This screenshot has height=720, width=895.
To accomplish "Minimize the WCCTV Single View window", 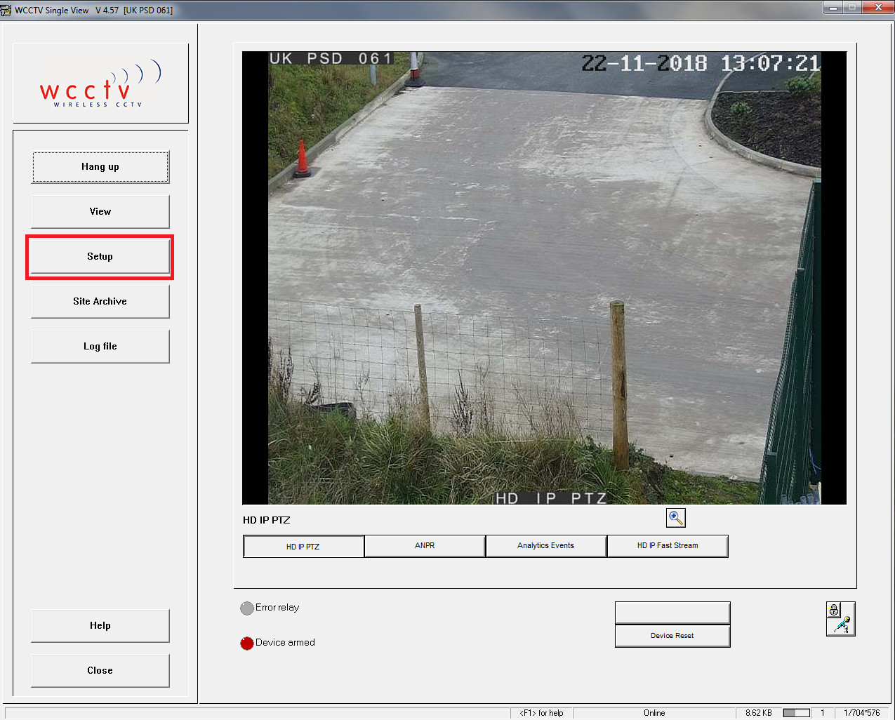I will point(833,8).
